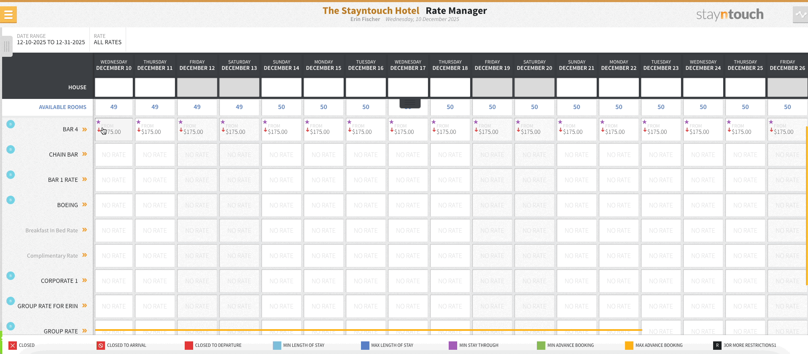The image size is (808, 354).
Task: Open BAR 4 rate for Thursday December 11
Action: [155, 129]
